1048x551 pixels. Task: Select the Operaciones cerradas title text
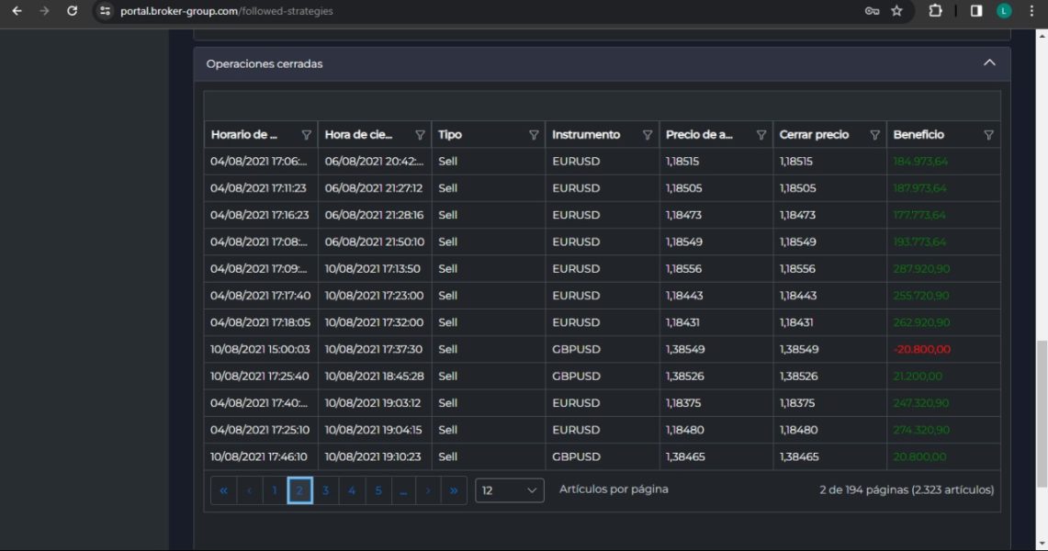coord(265,64)
